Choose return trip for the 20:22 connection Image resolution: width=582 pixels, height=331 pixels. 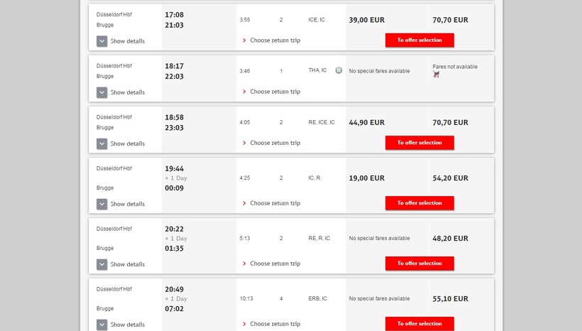pyautogui.click(x=275, y=264)
